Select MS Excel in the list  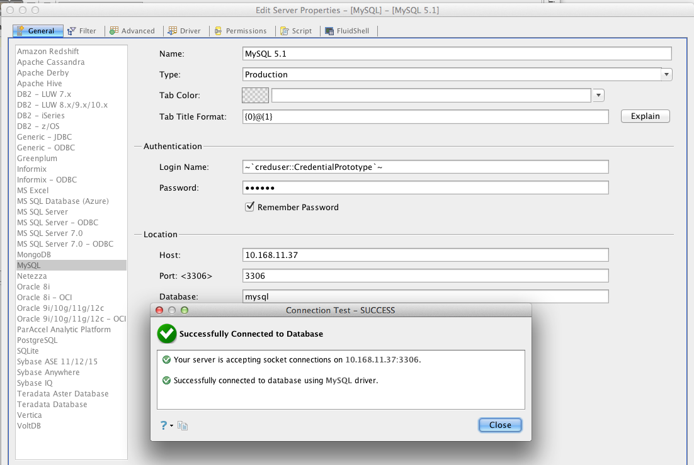(33, 190)
